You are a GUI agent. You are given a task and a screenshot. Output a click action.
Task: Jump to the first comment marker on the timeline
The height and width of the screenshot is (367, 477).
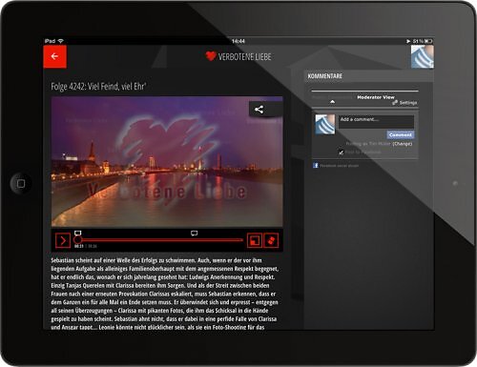(78, 233)
